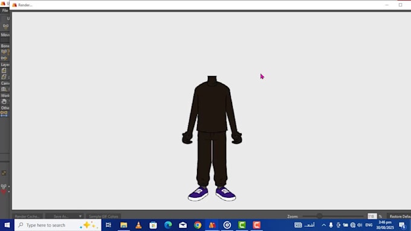Click the small square icon above bottom sidebar icons

point(4,173)
